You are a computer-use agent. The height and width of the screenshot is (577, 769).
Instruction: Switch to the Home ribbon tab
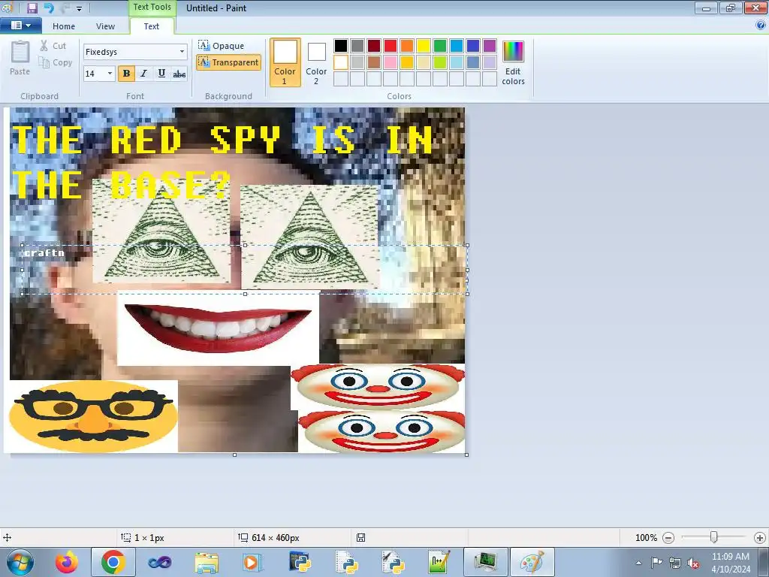(x=64, y=26)
